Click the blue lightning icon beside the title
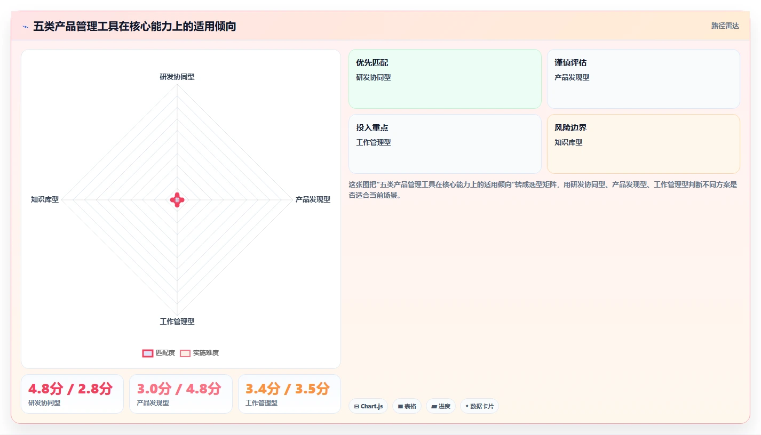 coord(25,27)
